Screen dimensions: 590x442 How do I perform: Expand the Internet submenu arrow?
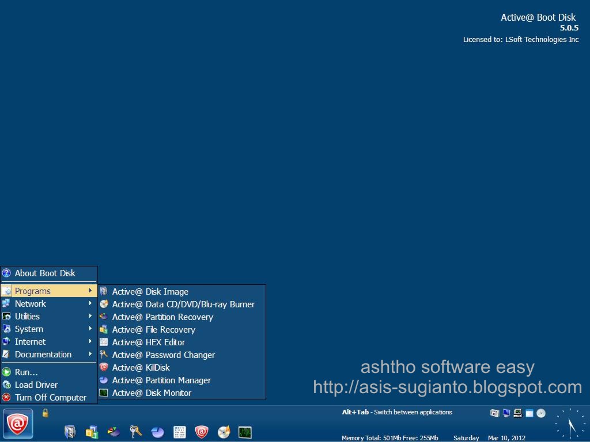click(90, 342)
